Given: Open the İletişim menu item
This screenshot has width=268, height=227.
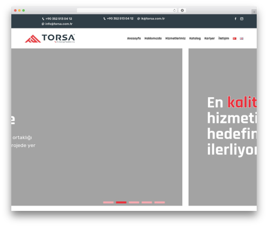Looking at the screenshot, I should pyautogui.click(x=224, y=38).
